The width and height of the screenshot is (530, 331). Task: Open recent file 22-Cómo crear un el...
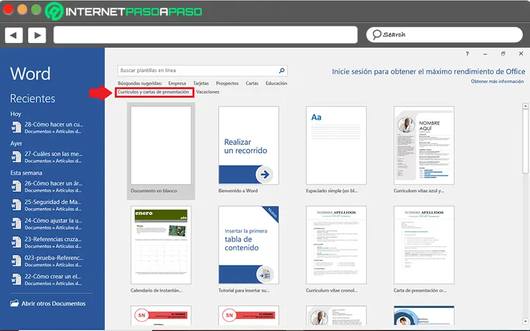click(54, 279)
